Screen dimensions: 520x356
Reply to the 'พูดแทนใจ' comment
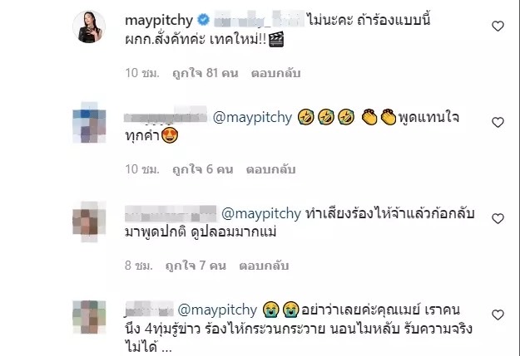270,169
